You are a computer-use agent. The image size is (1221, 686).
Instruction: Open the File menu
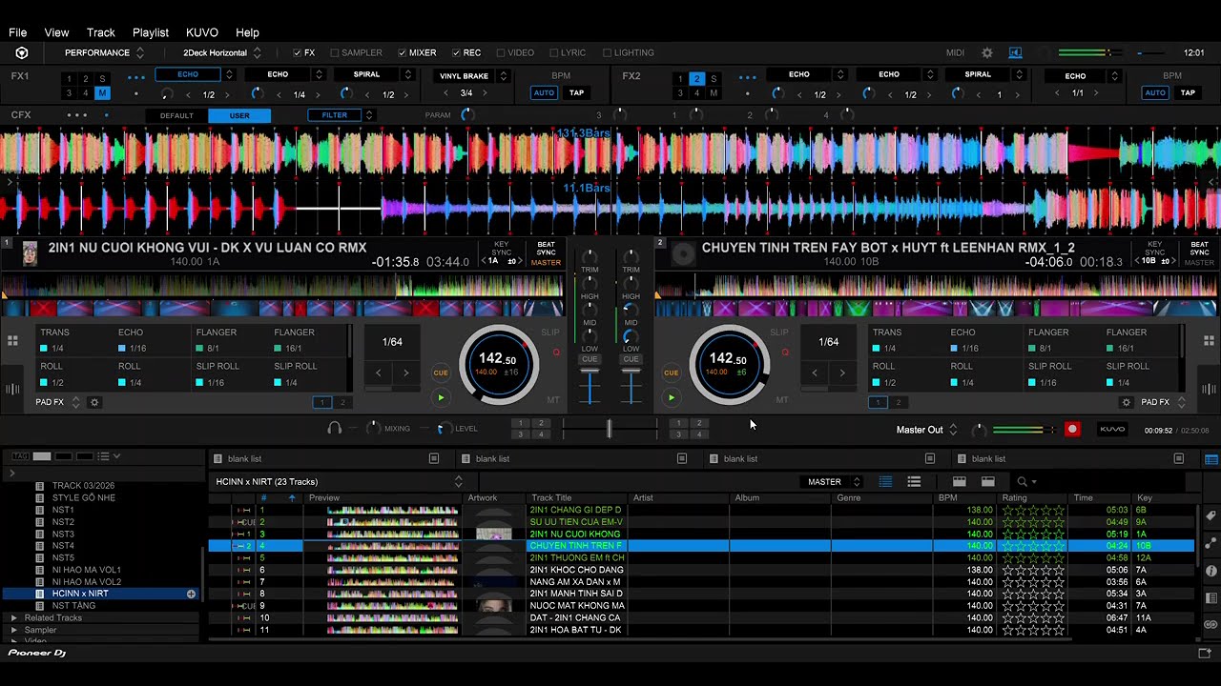[x=18, y=32]
